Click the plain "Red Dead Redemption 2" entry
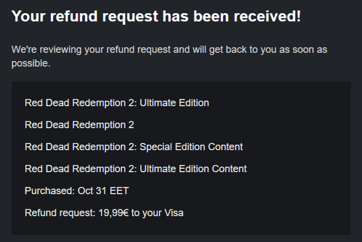This screenshot has width=362, height=242. (x=79, y=125)
